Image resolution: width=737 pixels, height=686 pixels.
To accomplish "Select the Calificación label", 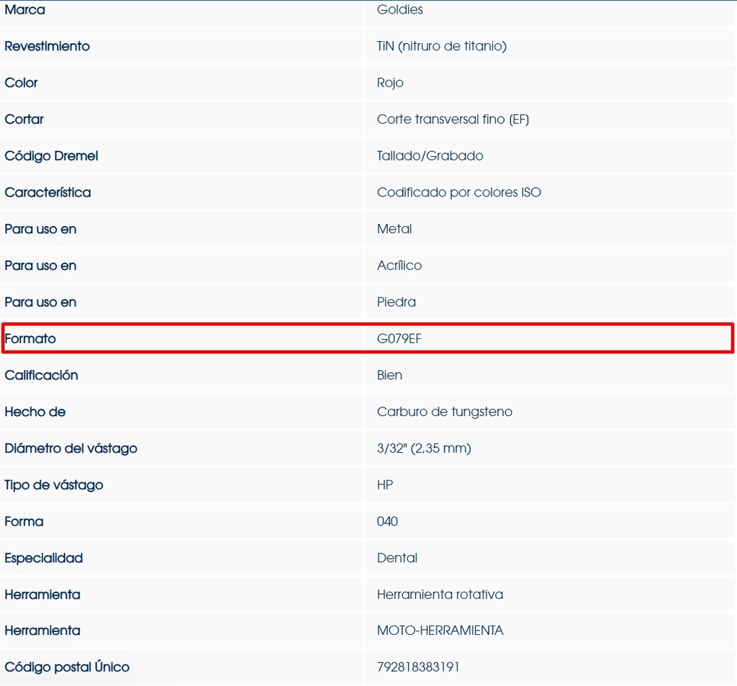I will coord(41,375).
